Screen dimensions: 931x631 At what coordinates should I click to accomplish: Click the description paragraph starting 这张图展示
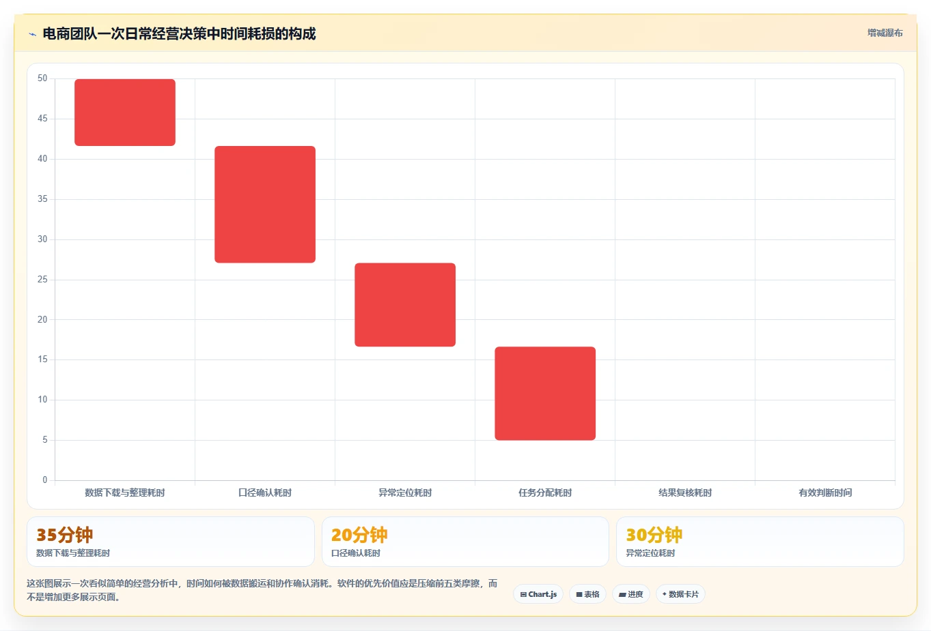(x=262, y=590)
